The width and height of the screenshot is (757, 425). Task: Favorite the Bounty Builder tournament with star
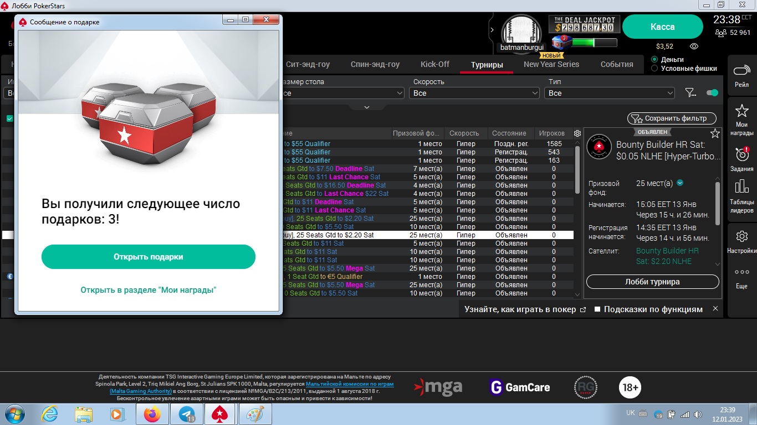715,133
